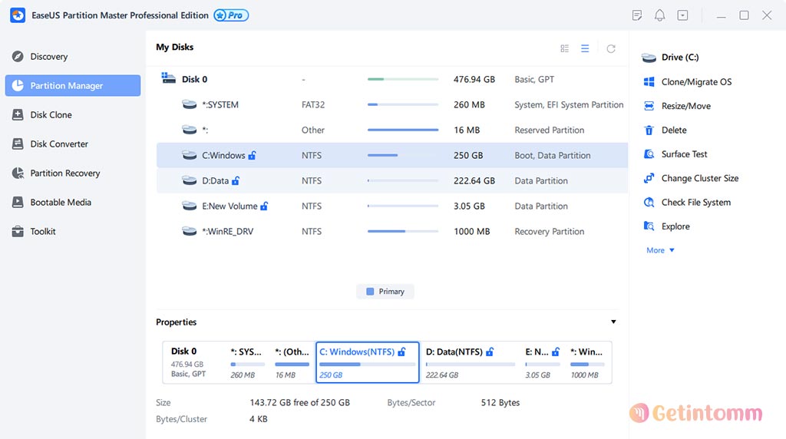786x439 pixels.
Task: Select the D:Data partition row
Action: pos(392,180)
